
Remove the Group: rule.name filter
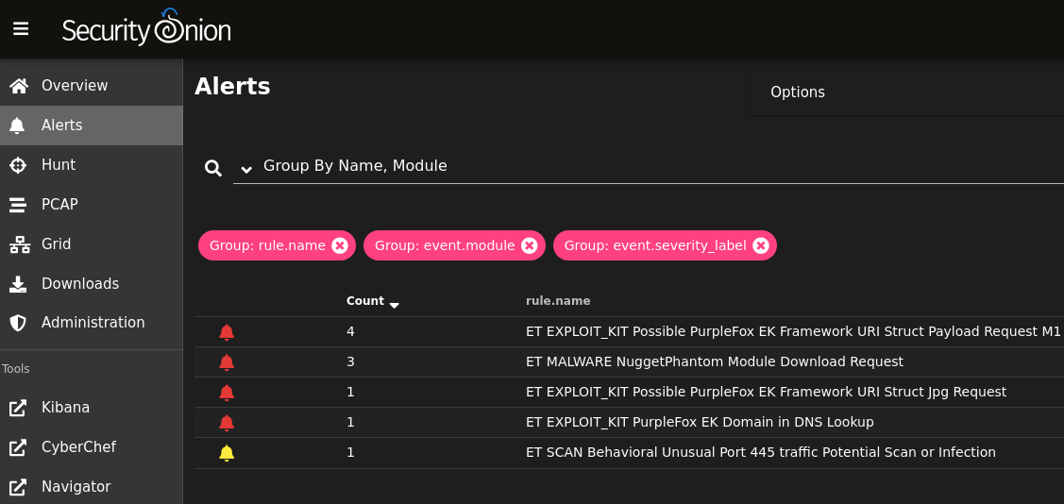click(x=340, y=245)
